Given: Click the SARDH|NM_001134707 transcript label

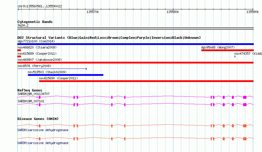Looking at the screenshot, I should click(34, 94).
